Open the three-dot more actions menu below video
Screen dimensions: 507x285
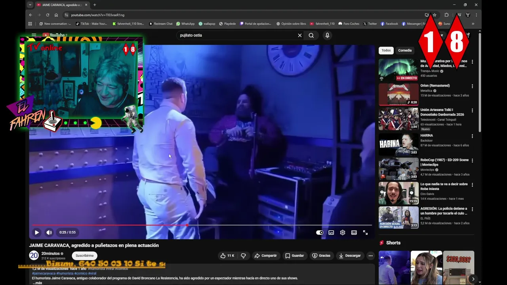371,256
